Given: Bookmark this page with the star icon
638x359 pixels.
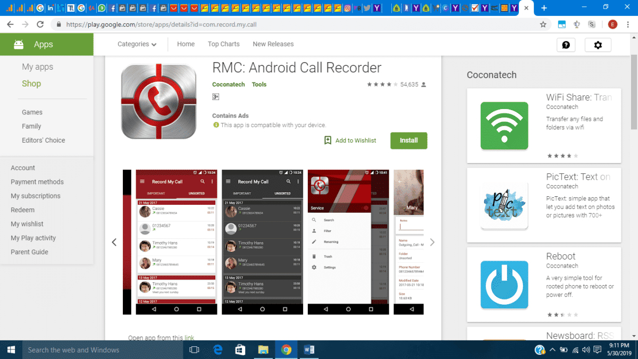Looking at the screenshot, I should pyautogui.click(x=543, y=24).
